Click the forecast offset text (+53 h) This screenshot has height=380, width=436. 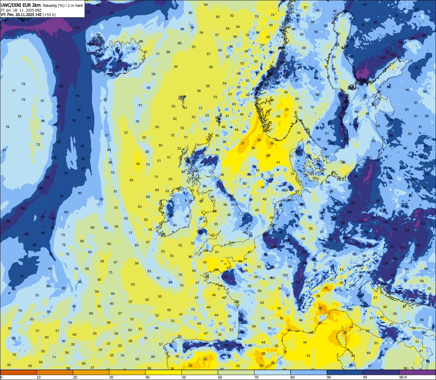tap(50, 15)
